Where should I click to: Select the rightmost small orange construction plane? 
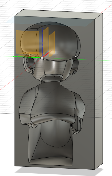click(x=52, y=44)
